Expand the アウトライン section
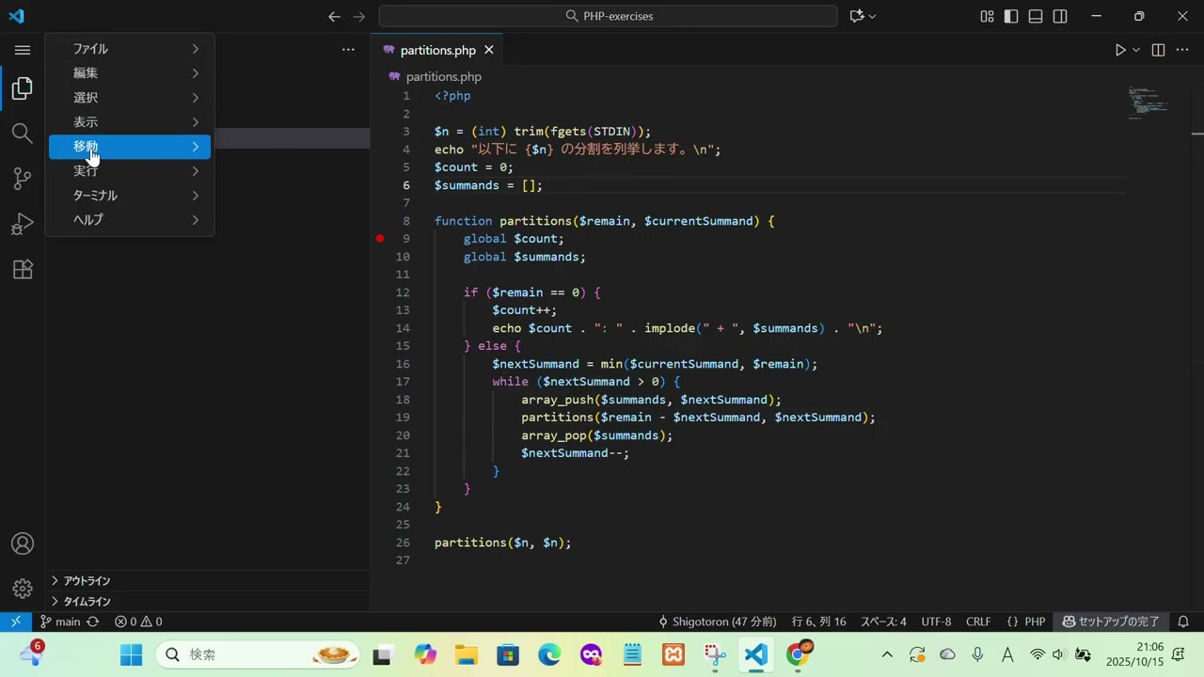 (87, 581)
